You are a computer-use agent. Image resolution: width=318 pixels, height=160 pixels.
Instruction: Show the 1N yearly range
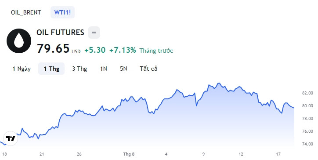(104, 69)
